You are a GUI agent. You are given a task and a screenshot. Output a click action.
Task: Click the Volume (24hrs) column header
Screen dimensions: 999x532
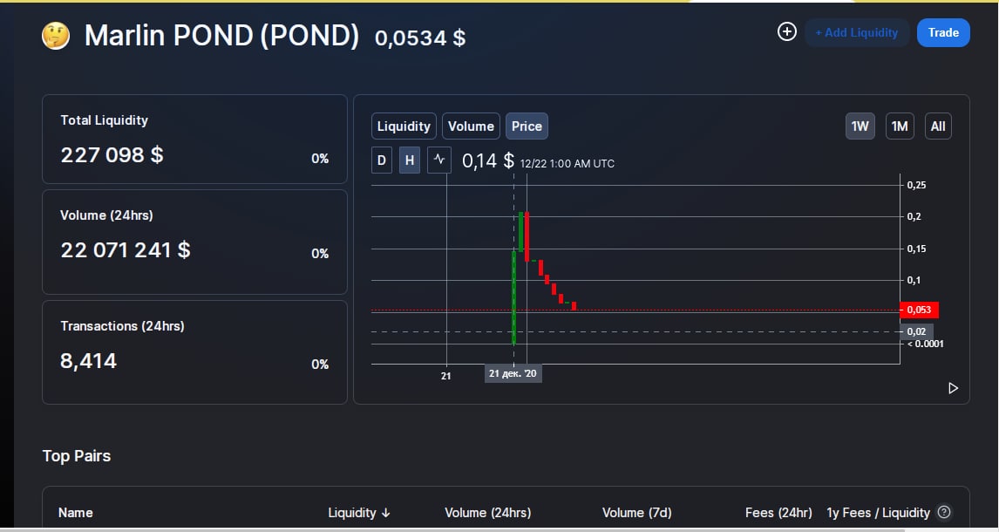point(487,512)
